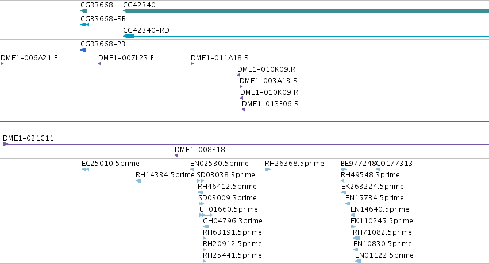
Task: Select the DME1-013F06.R arrow marker
Action: (x=243, y=110)
